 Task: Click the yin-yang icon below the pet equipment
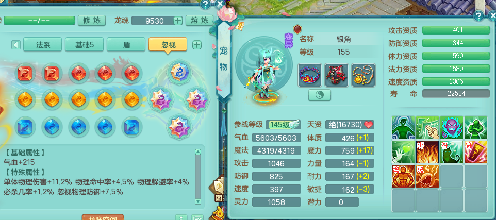tap(320, 95)
